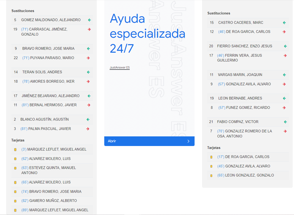294x215 pixels.
Task: Select player name CARRASCAL JIMÉNEZ, GONZALO
Action: (x=44, y=32)
